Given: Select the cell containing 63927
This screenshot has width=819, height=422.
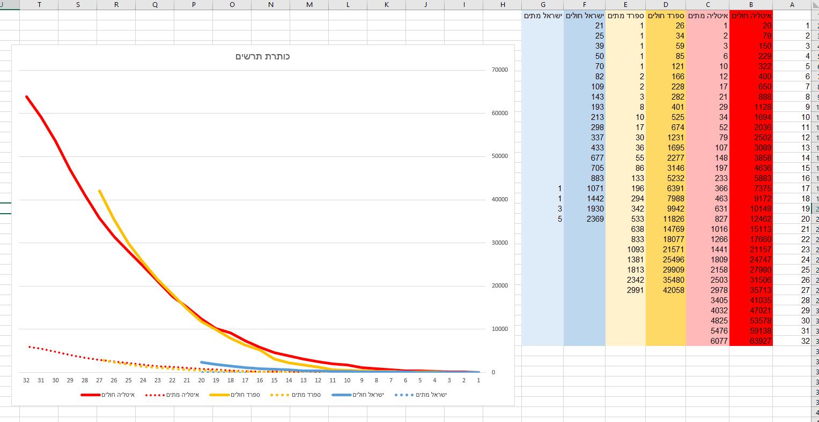Looking at the screenshot, I should point(751,341).
